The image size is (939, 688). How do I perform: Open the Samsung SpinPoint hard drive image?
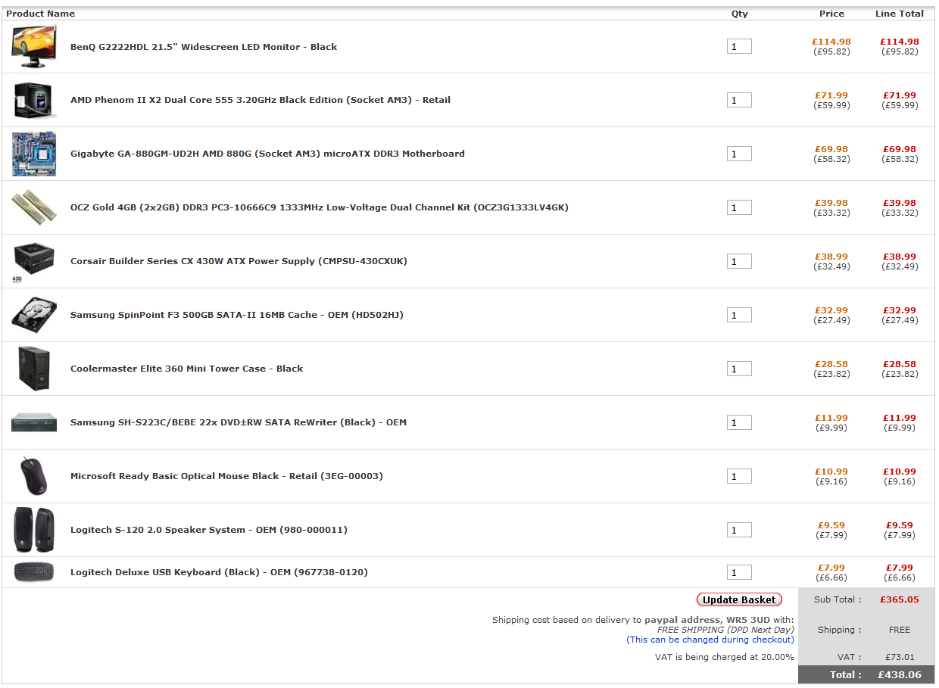[34, 314]
